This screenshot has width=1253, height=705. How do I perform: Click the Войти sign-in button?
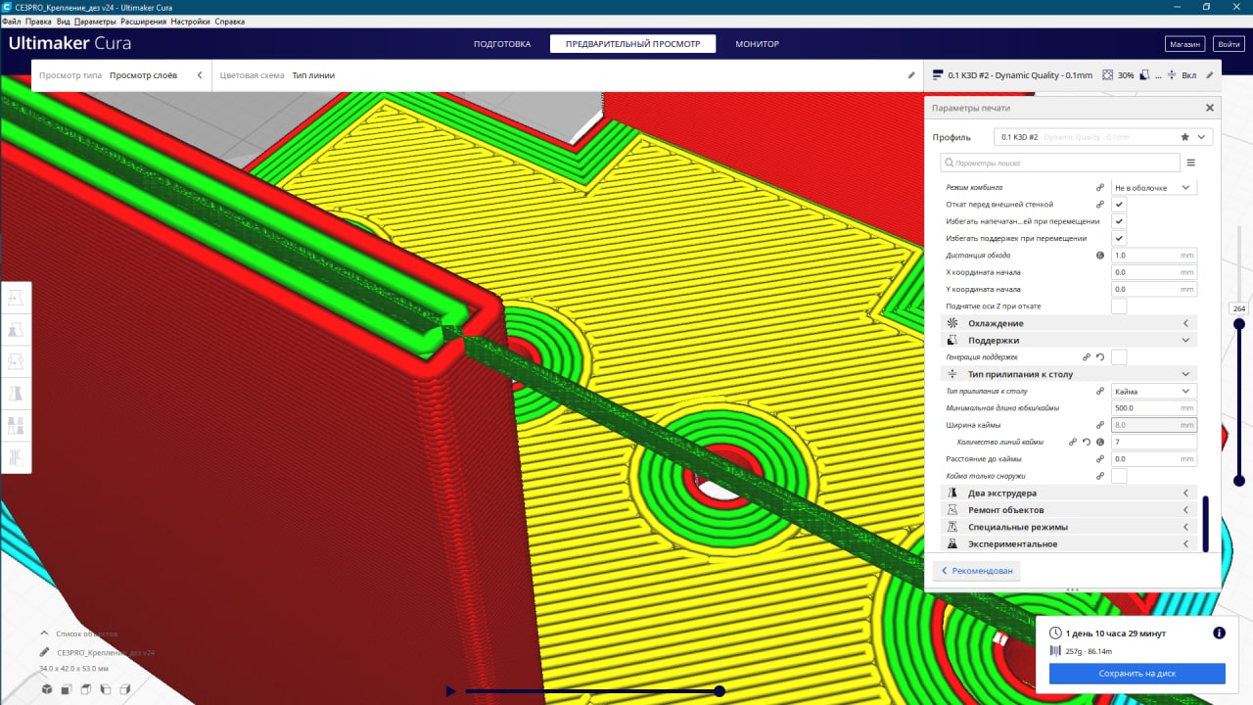[1228, 44]
